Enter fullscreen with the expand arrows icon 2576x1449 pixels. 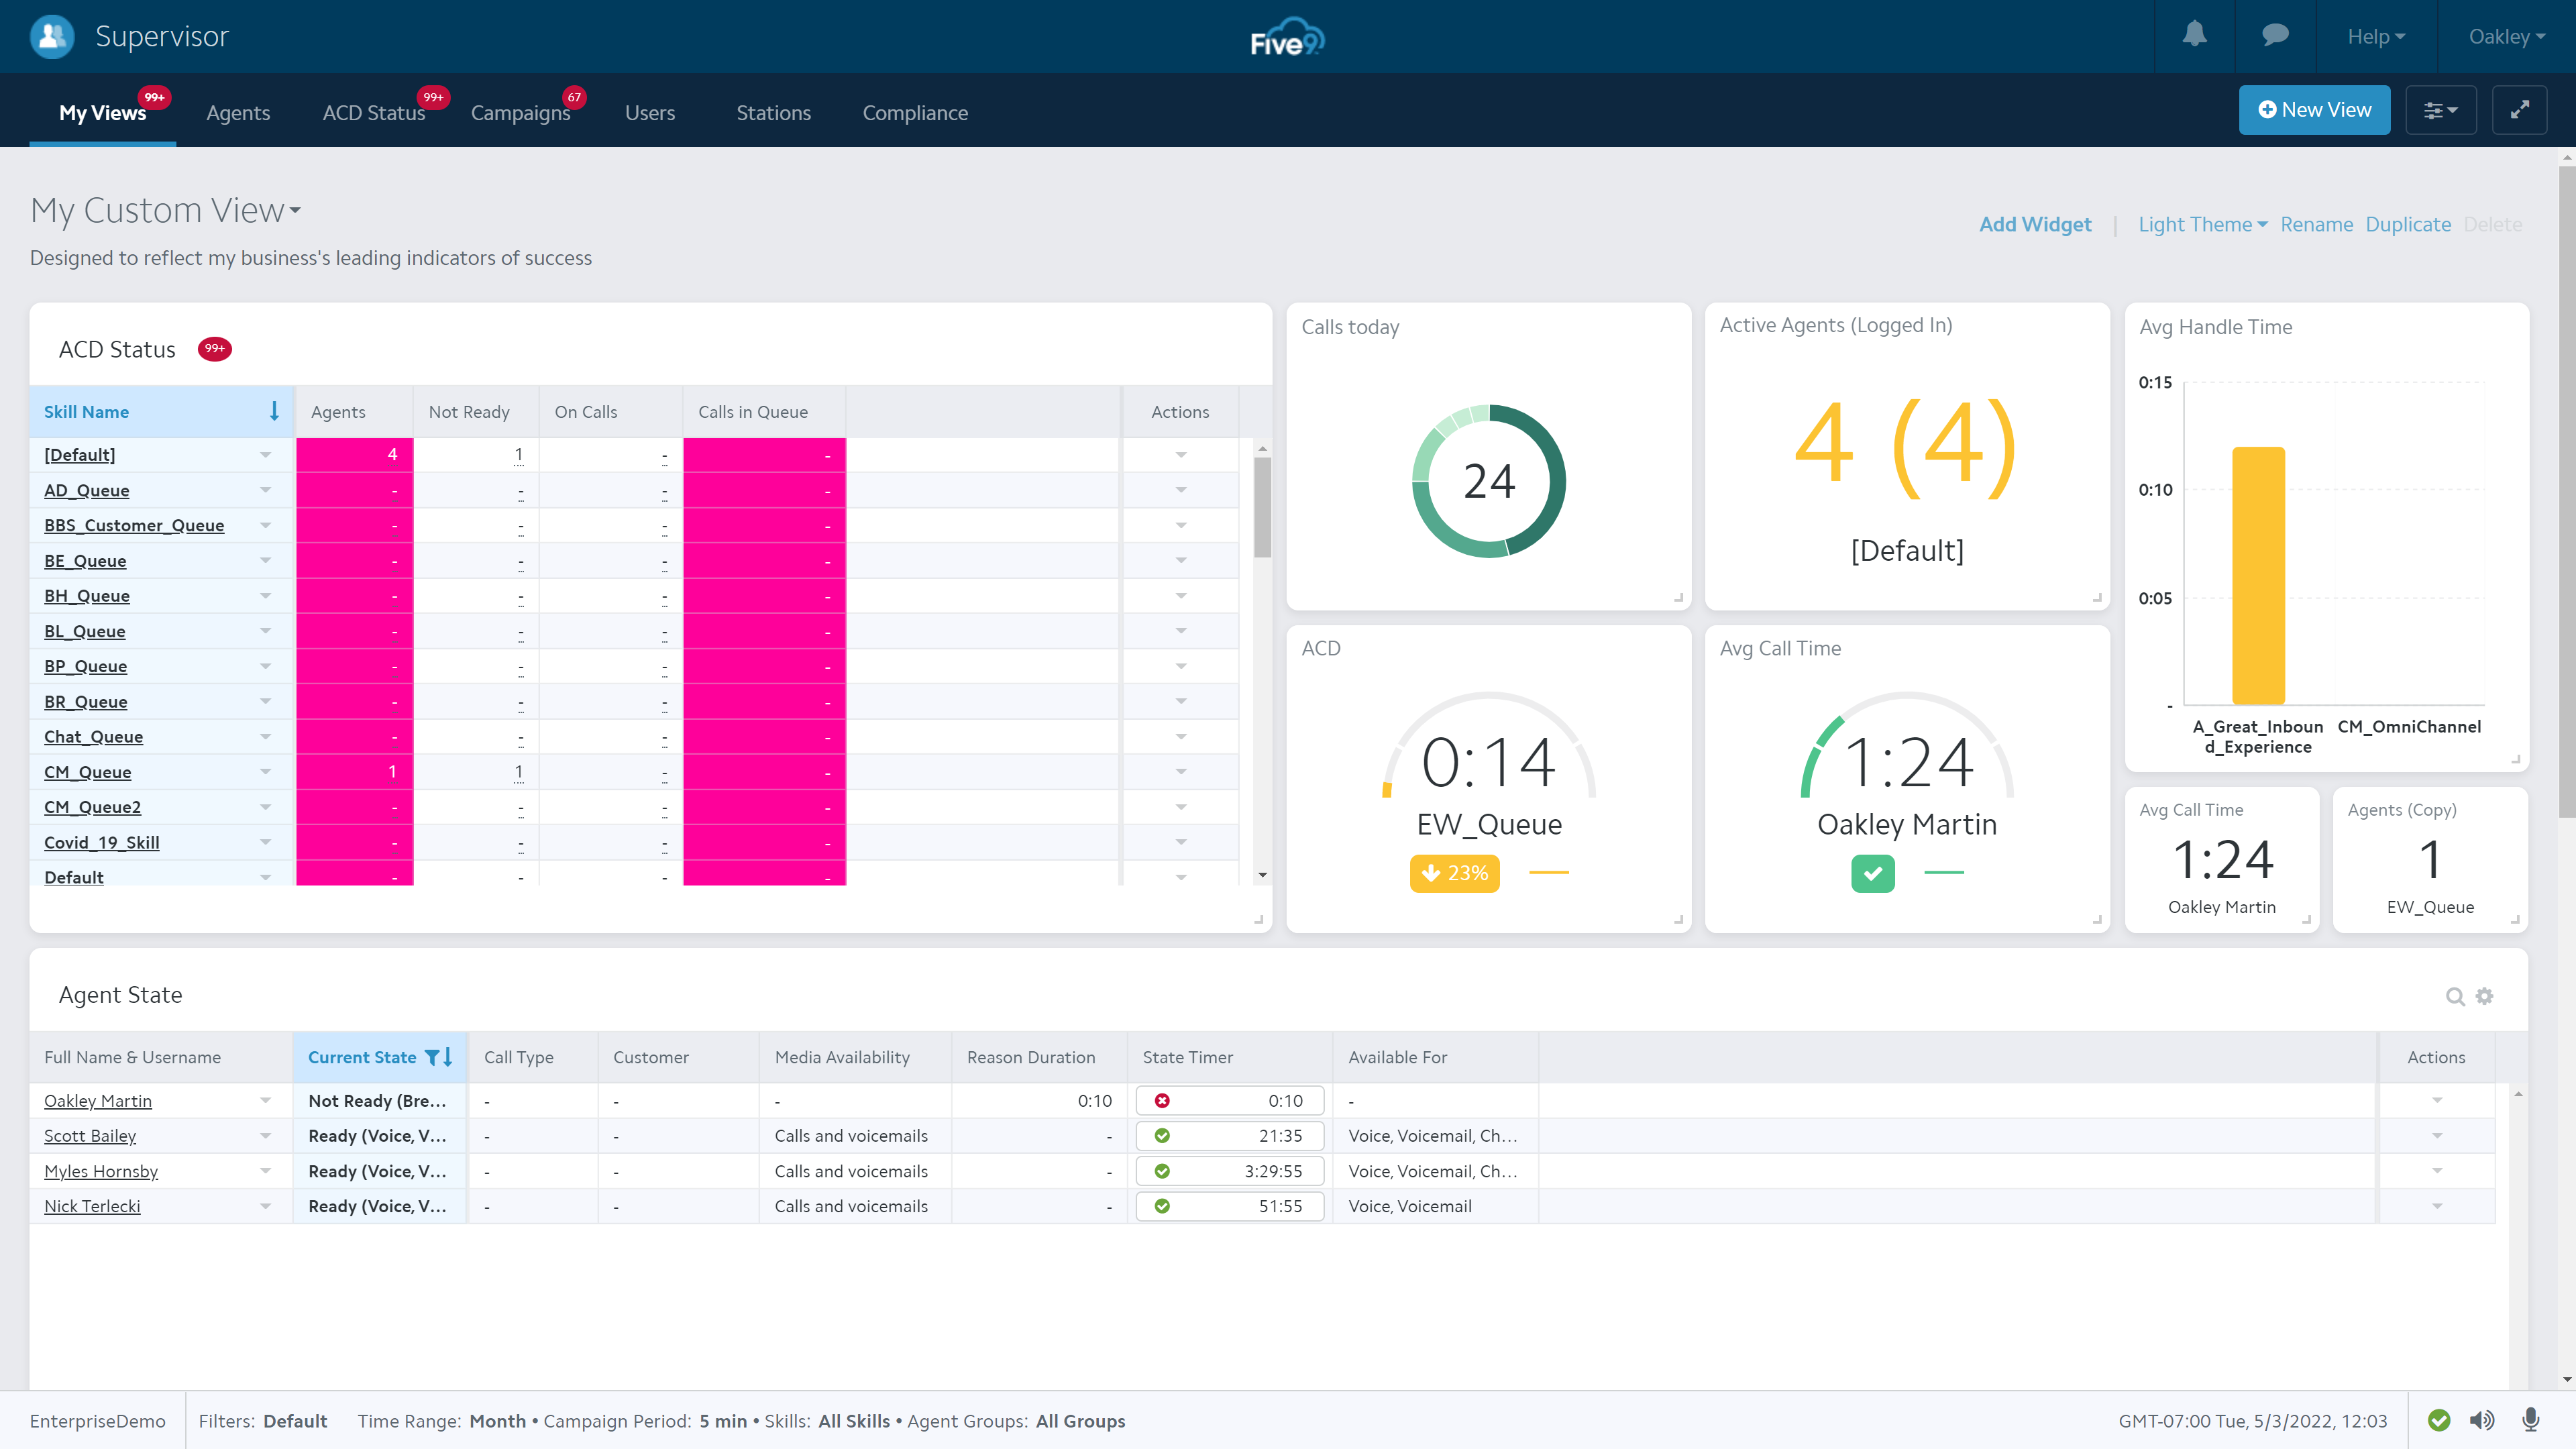[x=2520, y=110]
